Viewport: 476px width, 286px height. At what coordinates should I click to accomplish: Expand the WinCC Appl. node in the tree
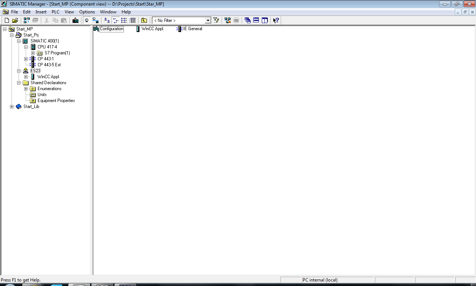[26, 77]
